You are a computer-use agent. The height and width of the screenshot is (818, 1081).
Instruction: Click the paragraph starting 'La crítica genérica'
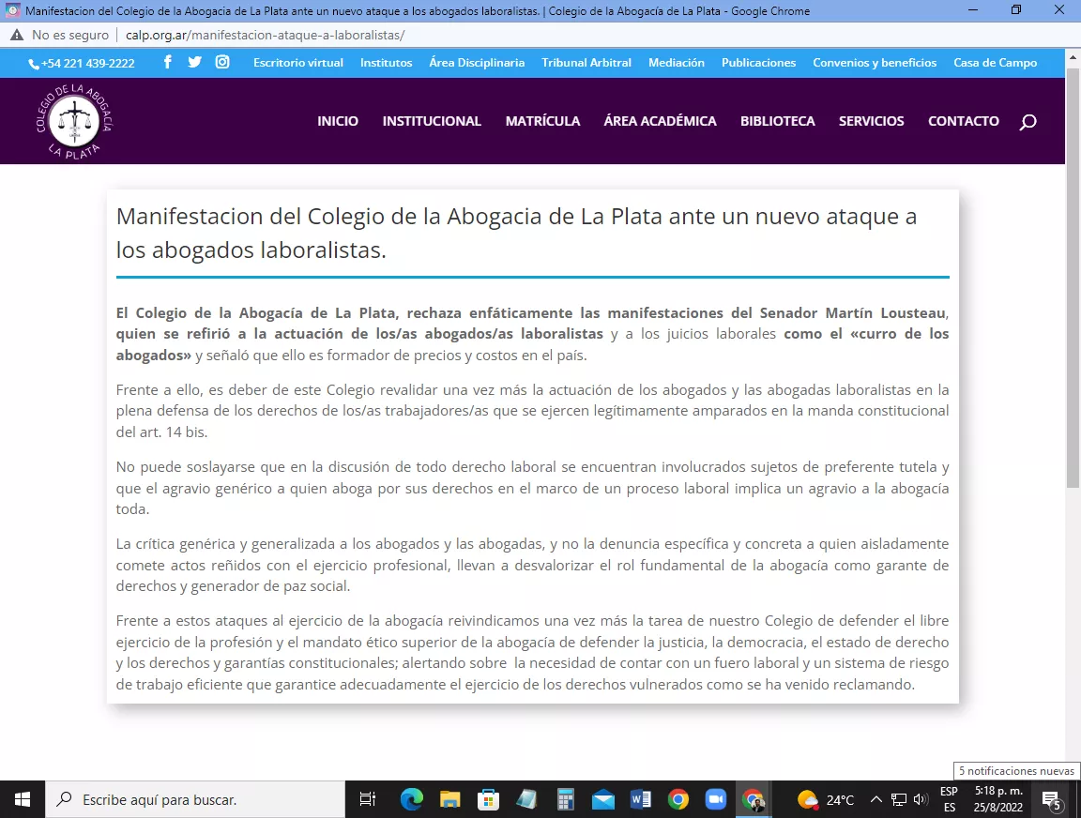[532, 565]
